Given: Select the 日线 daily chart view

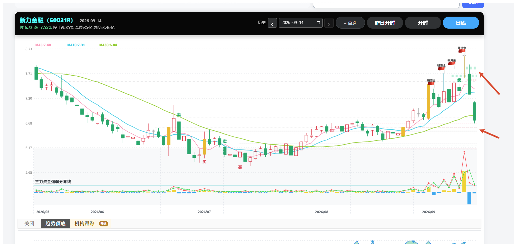Looking at the screenshot, I should pyautogui.click(x=461, y=23).
